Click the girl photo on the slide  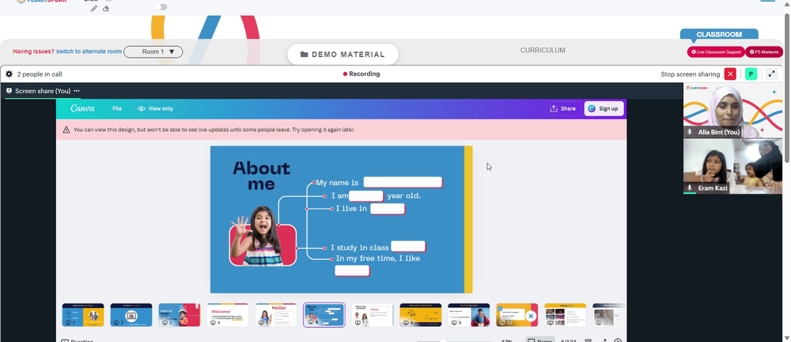click(x=262, y=235)
